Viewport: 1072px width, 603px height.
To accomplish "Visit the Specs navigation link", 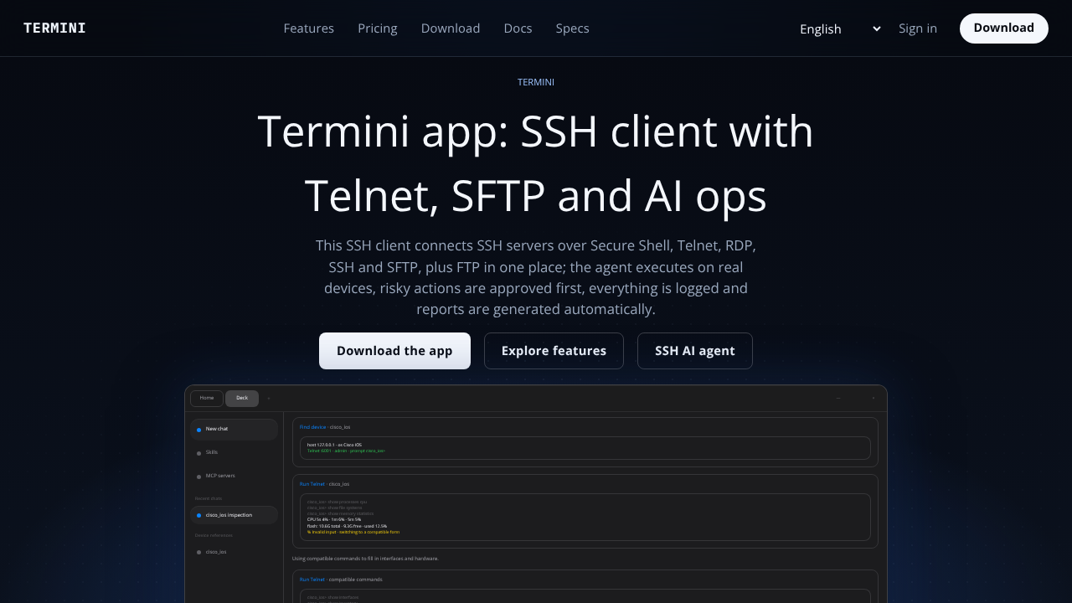I will pos(573,28).
